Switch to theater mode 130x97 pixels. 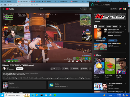(85, 61)
